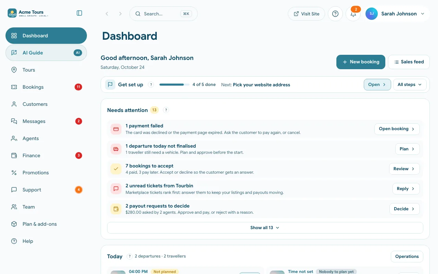Image resolution: width=438 pixels, height=274 pixels.
Task: Click the unread tickets chat icon
Action: pos(116,189)
